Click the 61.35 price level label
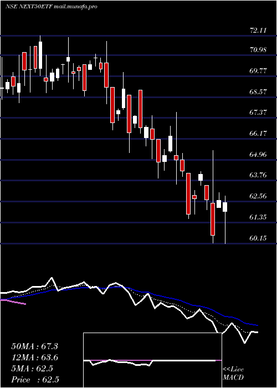Image resolution: width=277 pixels, height=388 pixels. (x=258, y=217)
